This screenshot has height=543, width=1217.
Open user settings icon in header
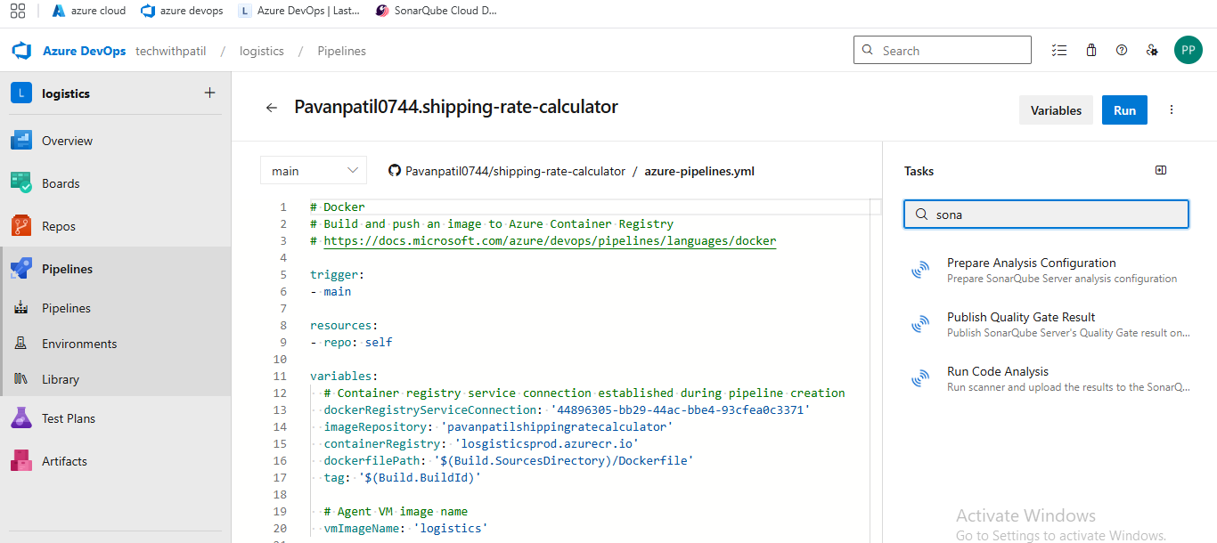click(x=1152, y=51)
